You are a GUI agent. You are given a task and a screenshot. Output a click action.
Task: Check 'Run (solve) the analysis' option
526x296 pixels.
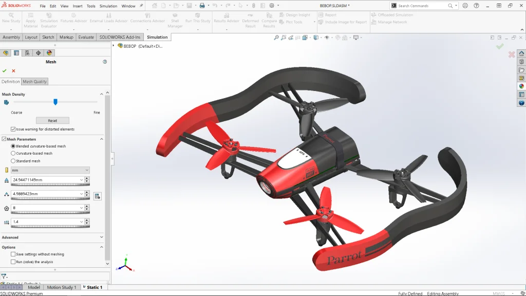(13, 262)
